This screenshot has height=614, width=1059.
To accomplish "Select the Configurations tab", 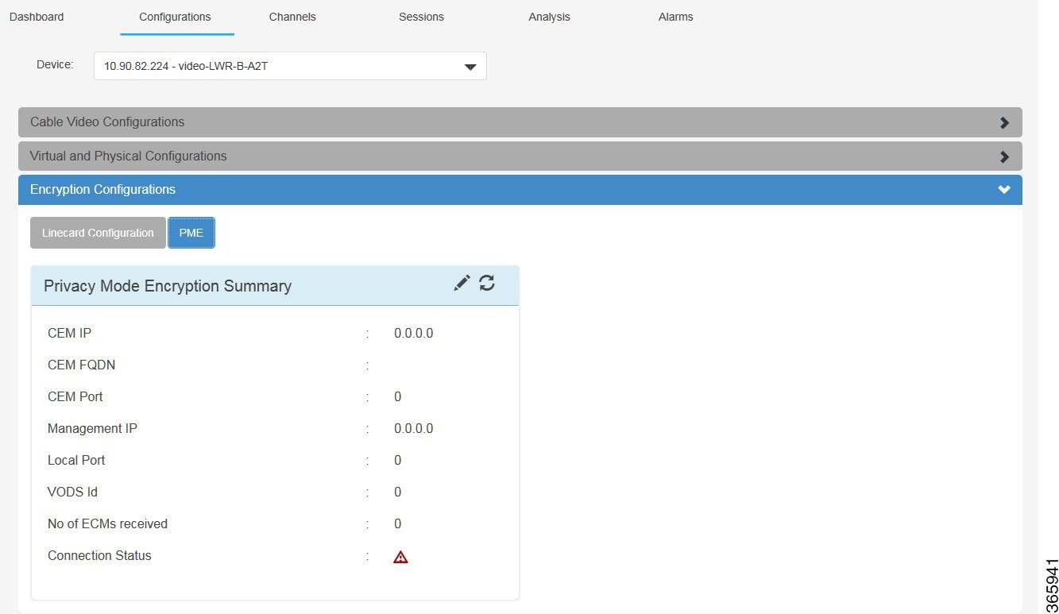I will [175, 16].
